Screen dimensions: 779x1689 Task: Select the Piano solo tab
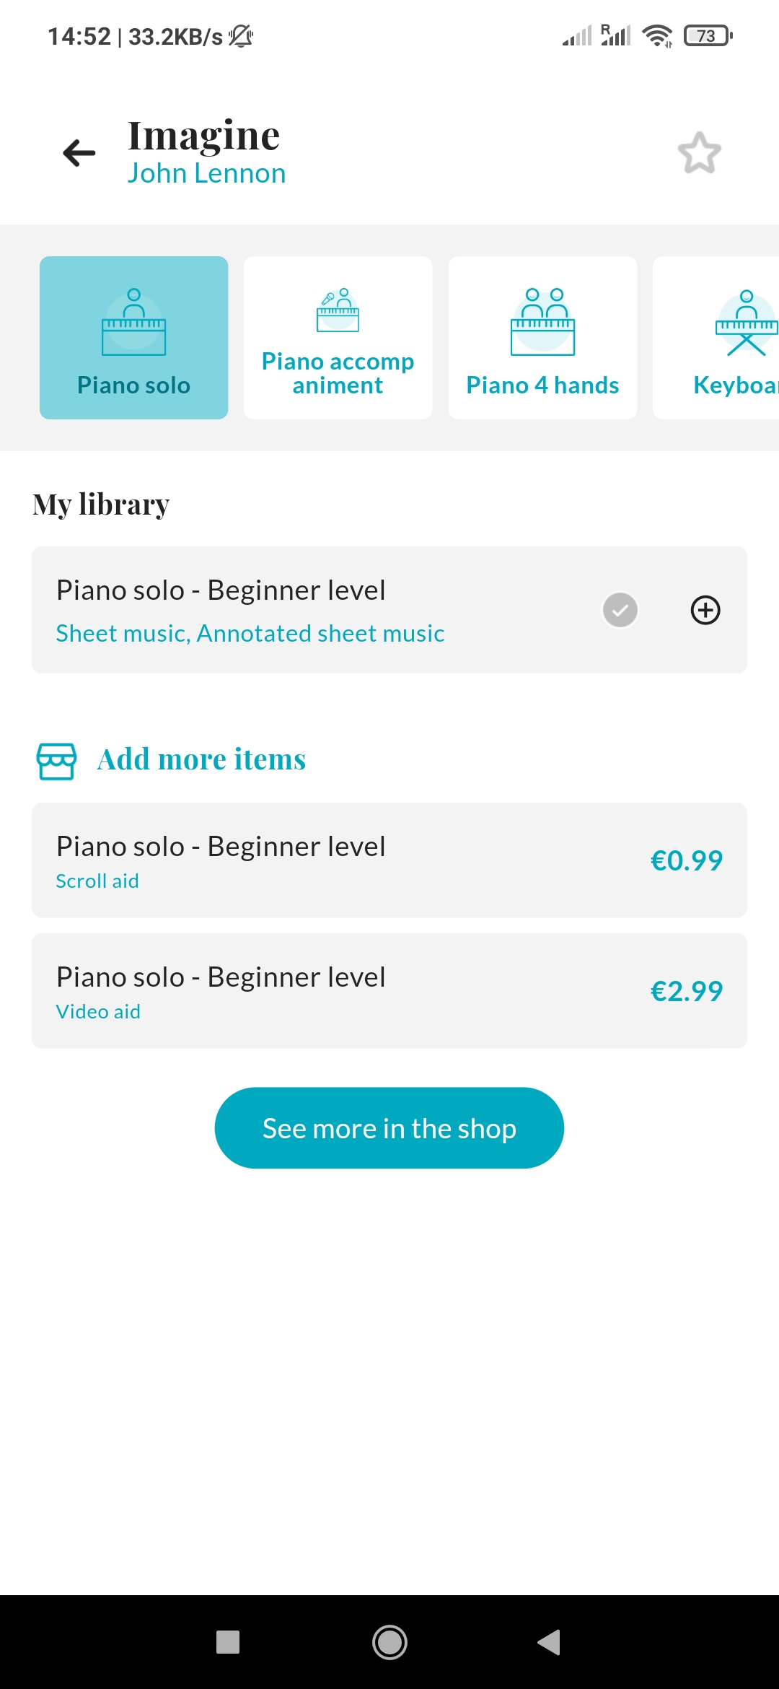(x=134, y=338)
